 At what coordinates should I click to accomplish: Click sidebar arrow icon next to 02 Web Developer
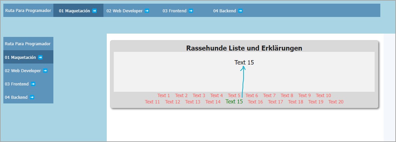tap(45, 71)
